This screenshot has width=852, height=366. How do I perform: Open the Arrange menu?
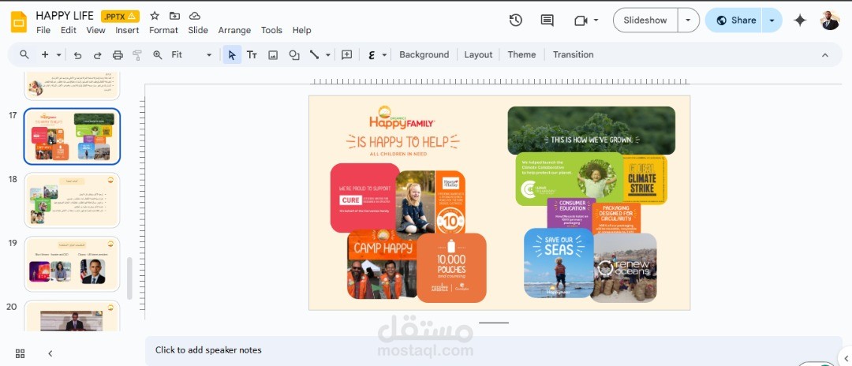coord(234,31)
